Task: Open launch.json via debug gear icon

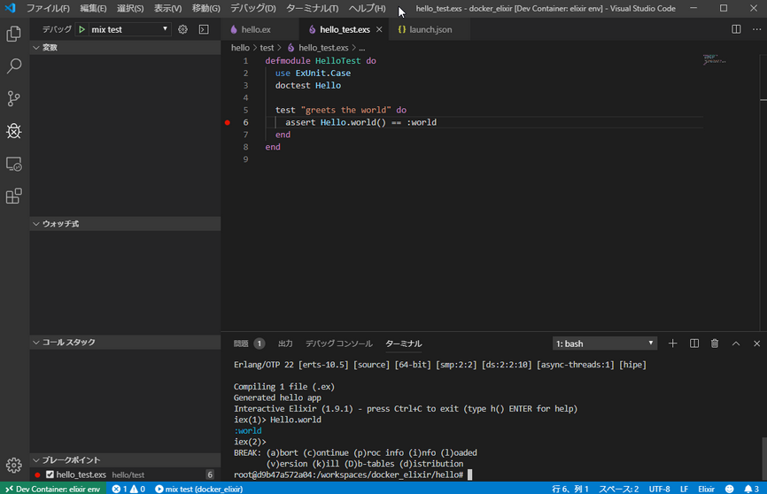Action: tap(183, 29)
